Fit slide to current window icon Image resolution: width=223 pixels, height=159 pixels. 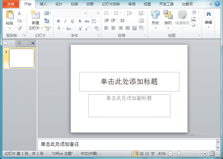(x=212, y=153)
